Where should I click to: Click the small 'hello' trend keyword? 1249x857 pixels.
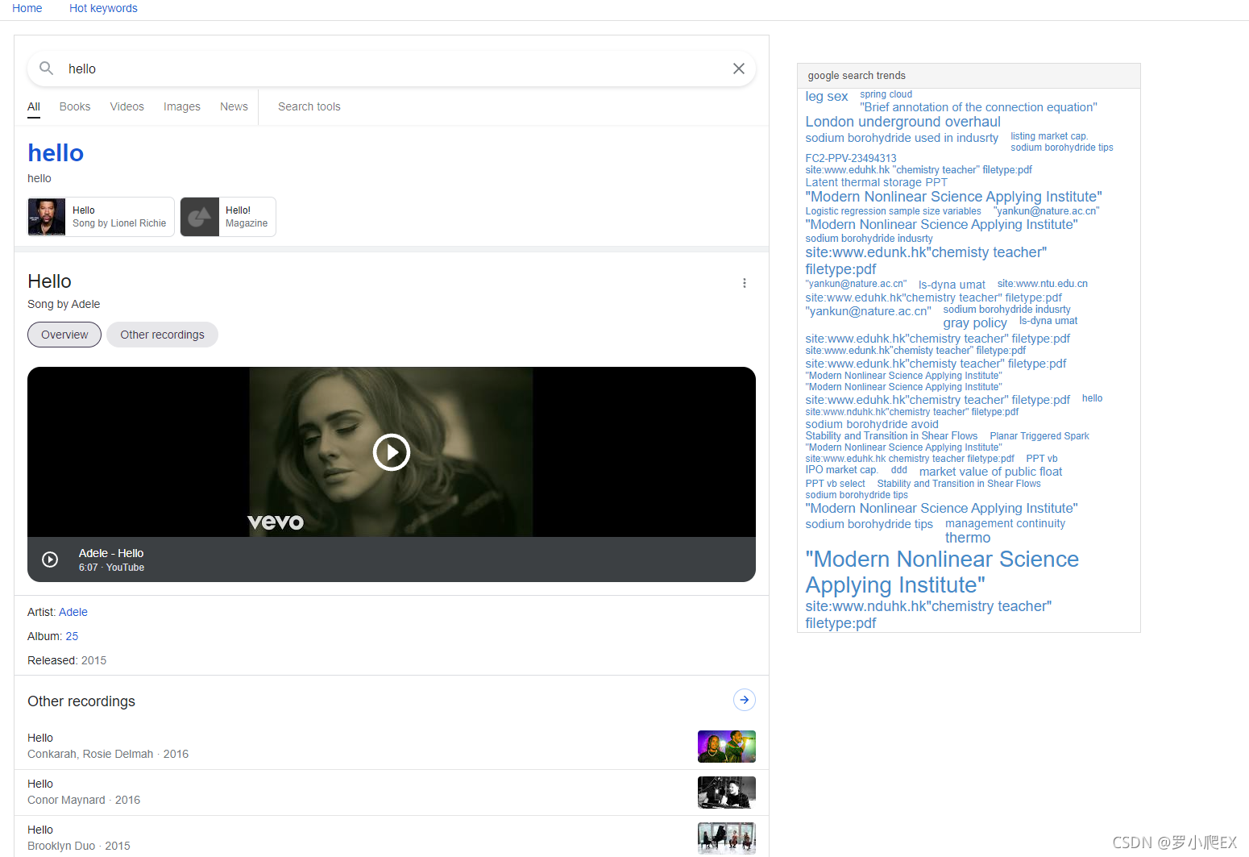[1092, 398]
